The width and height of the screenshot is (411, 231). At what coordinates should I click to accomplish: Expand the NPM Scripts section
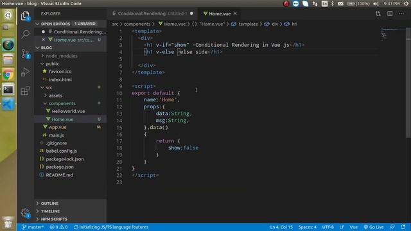70,219
